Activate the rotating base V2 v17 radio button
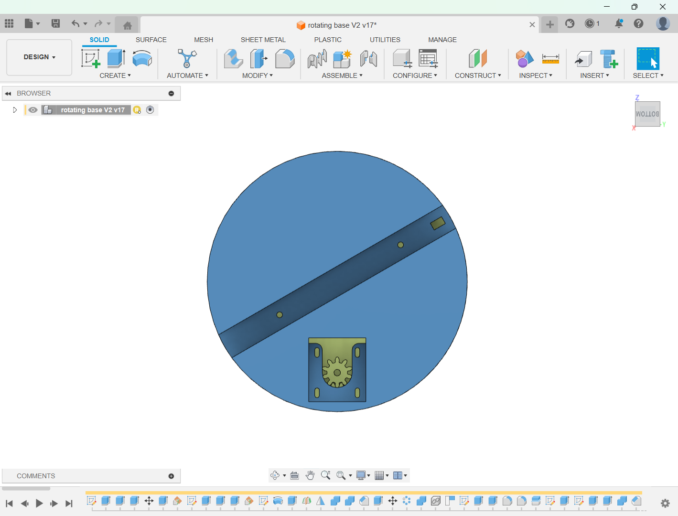 [150, 110]
